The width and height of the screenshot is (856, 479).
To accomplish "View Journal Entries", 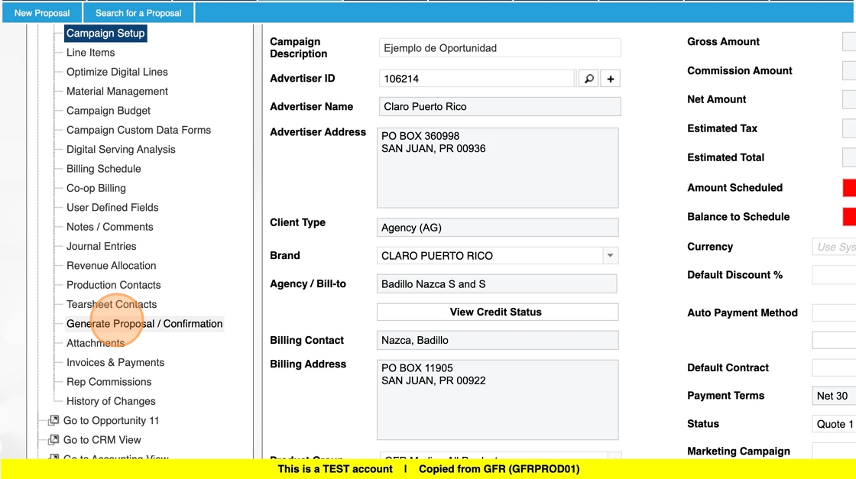I will pyautogui.click(x=102, y=246).
